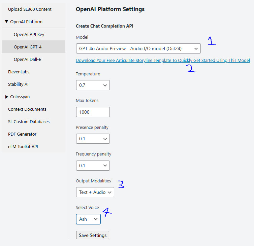Change the Output Modalities dropdown

[95, 192]
